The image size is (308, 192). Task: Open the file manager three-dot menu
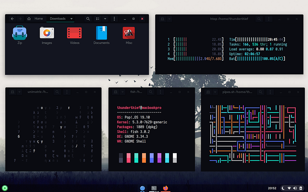coord(114,18)
